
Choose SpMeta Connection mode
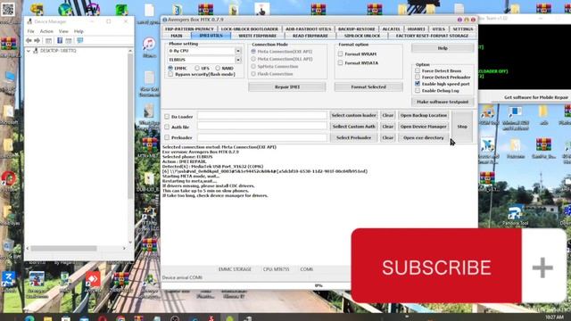pos(253,67)
